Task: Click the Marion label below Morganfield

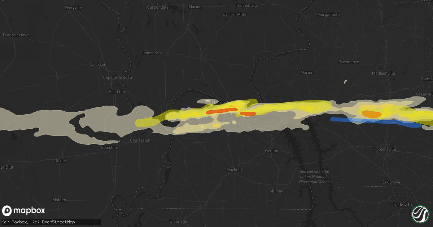Action: [307, 72]
